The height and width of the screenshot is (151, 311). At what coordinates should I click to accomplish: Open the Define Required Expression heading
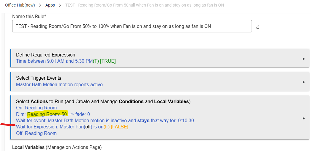point(45,55)
